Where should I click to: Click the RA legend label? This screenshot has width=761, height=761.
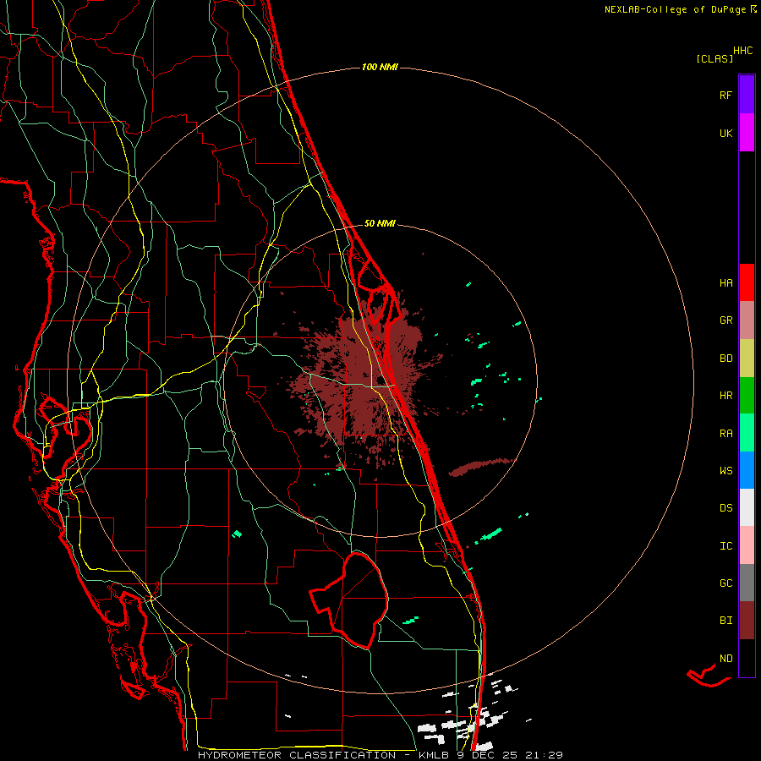pyautogui.click(x=725, y=434)
